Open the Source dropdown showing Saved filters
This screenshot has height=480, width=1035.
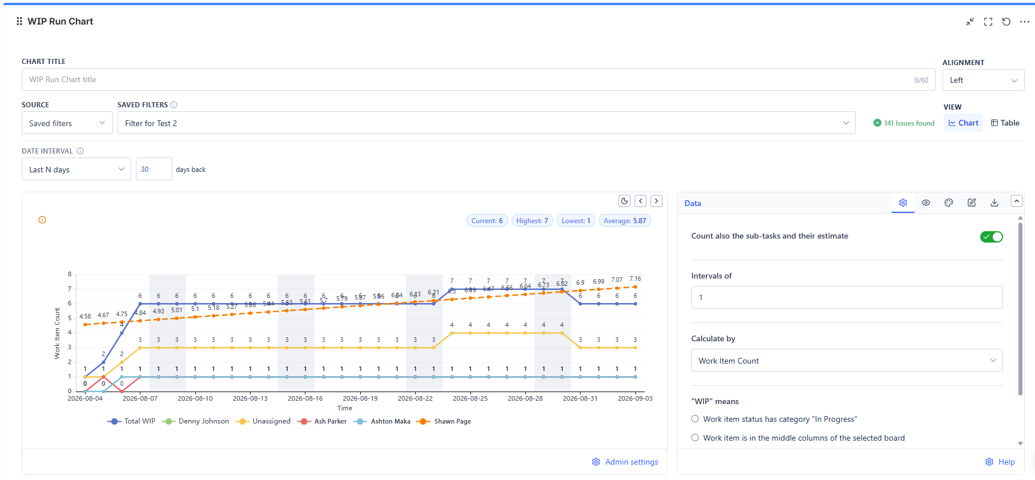click(x=67, y=123)
